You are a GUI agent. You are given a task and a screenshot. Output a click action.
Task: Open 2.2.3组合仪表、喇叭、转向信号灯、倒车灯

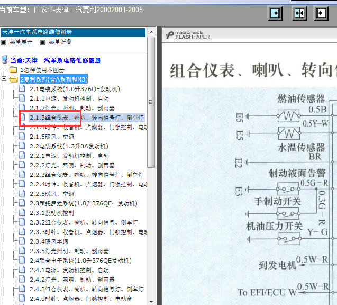coord(87,175)
